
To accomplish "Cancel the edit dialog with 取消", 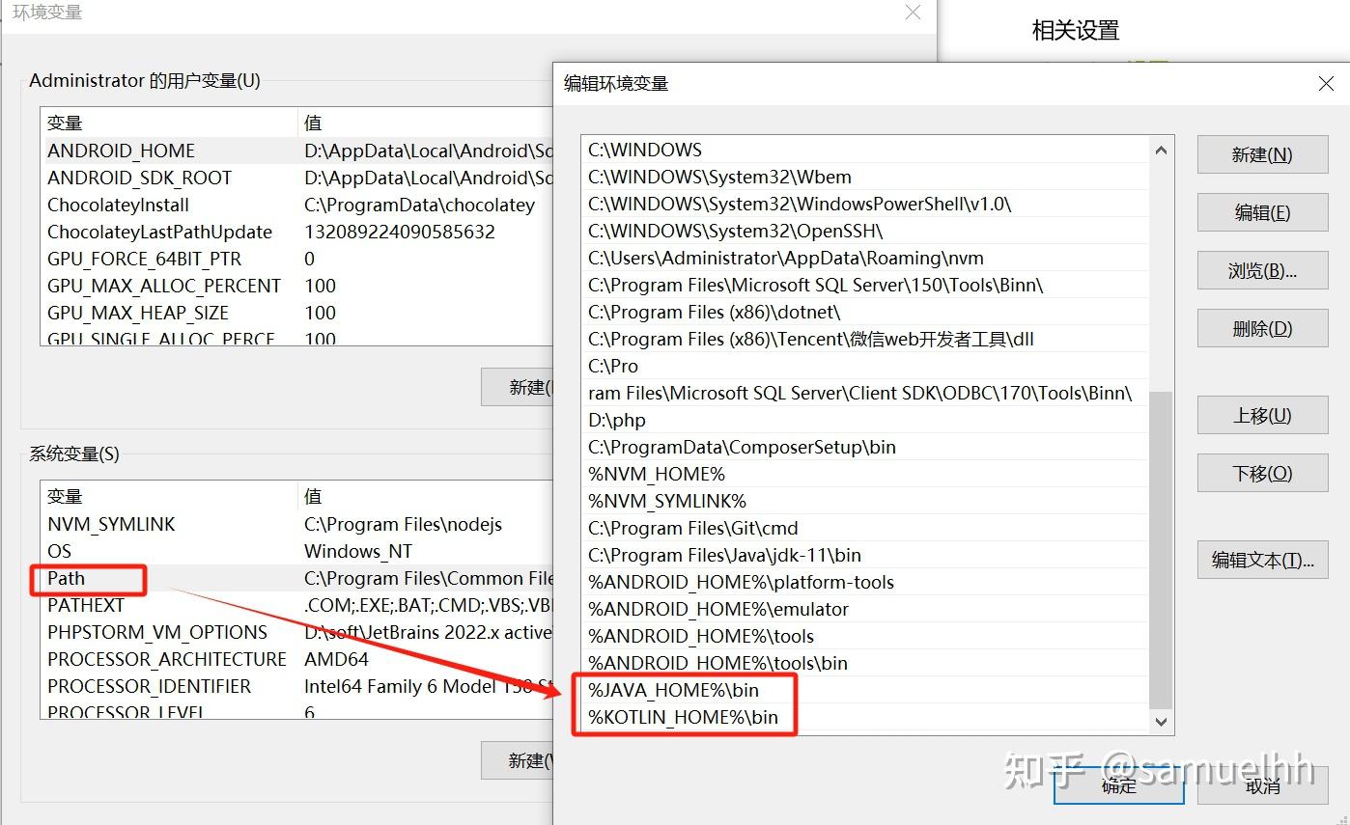I will 1262,788.
